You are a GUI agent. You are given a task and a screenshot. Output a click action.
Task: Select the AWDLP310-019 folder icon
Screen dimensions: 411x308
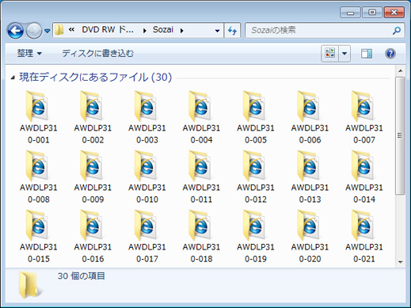(254, 226)
